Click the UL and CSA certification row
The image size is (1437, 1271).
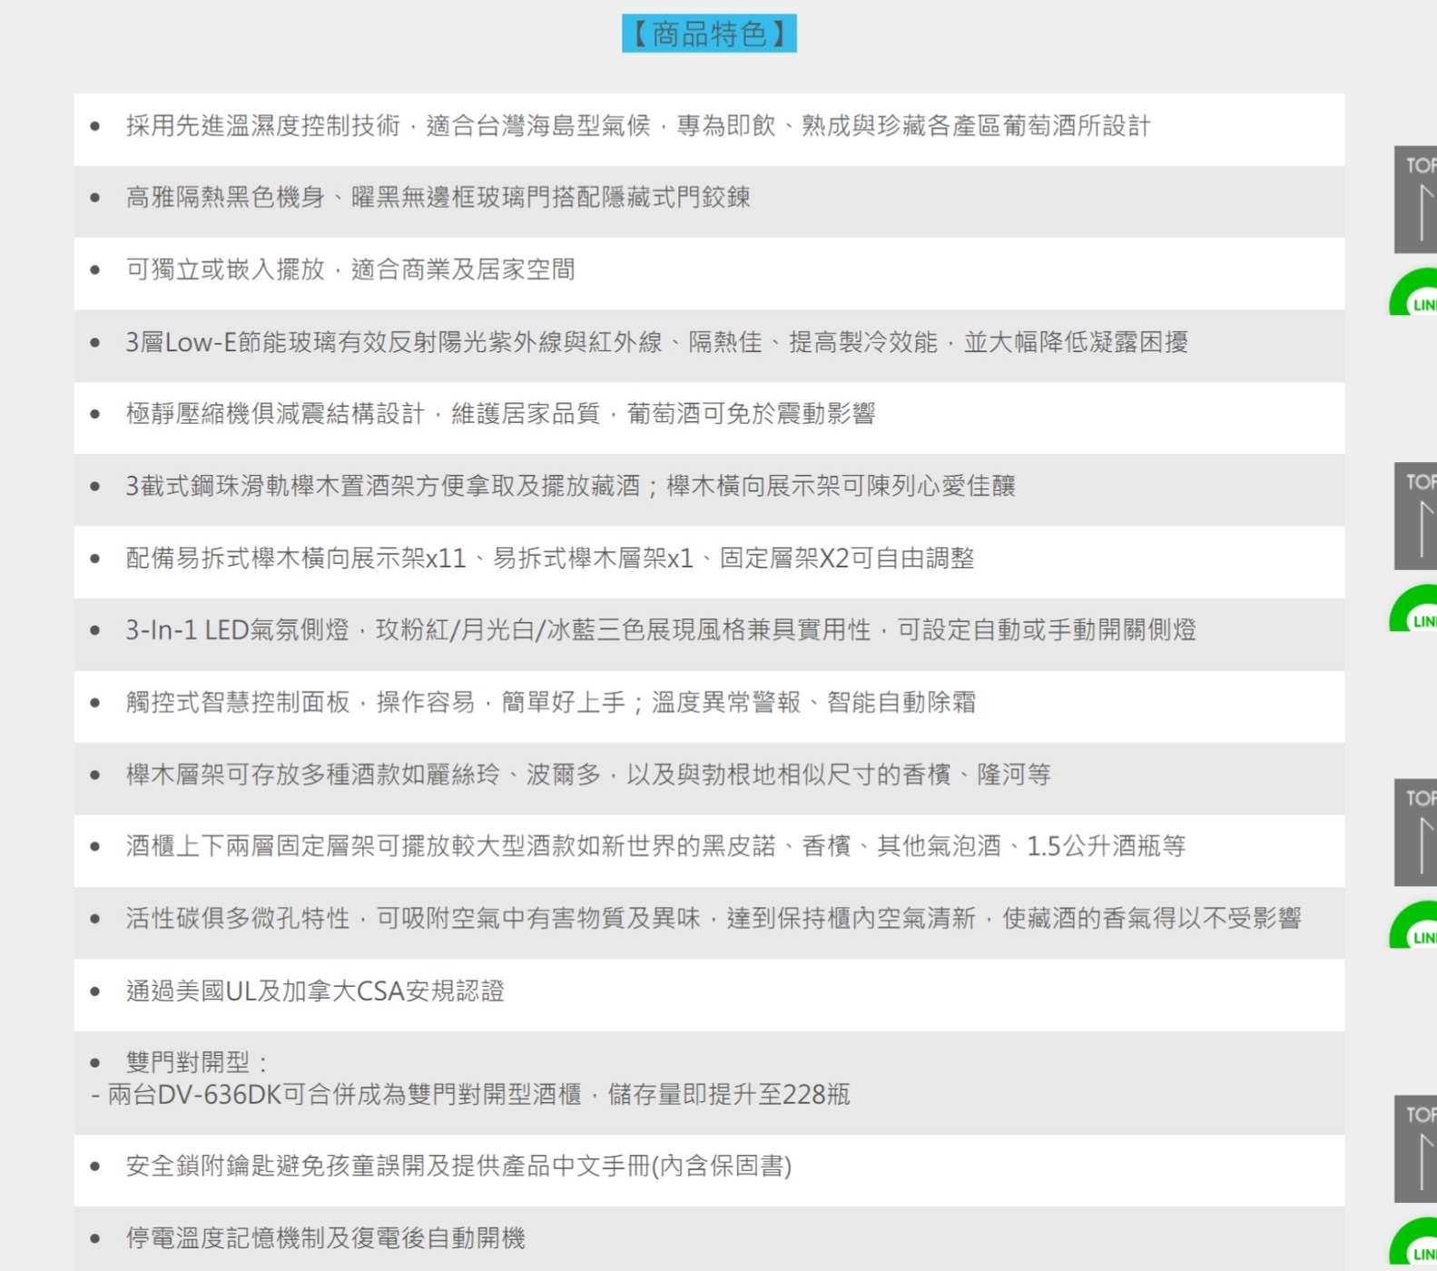click(x=314, y=991)
